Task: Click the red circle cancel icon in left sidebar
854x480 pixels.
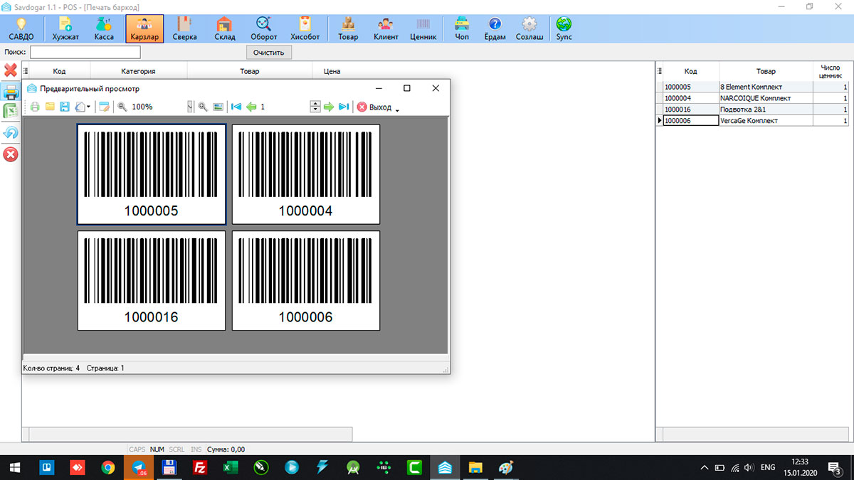Action: click(x=11, y=154)
